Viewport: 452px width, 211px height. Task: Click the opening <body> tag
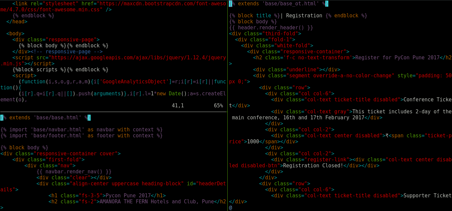coord(15,34)
